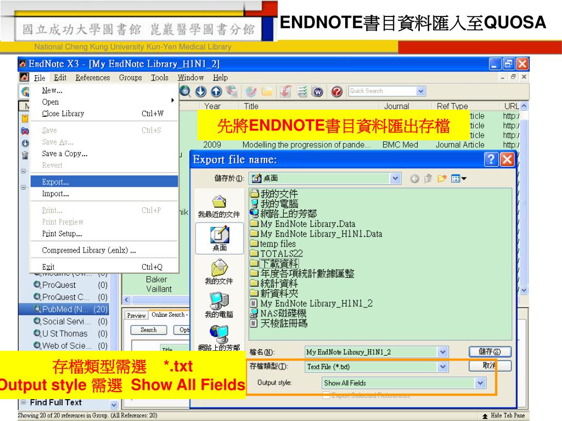
Task: Click the red Help question mark icon
Action: (336, 92)
